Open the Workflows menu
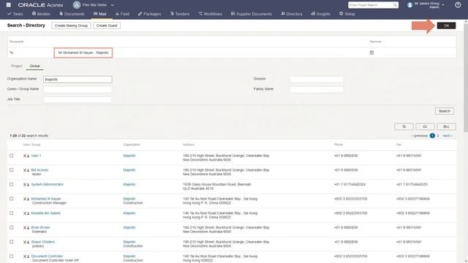468x263 pixels. tap(210, 14)
